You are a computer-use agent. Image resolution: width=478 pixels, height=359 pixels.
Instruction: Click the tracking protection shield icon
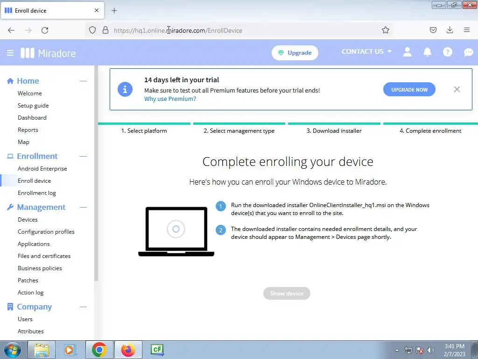92,30
